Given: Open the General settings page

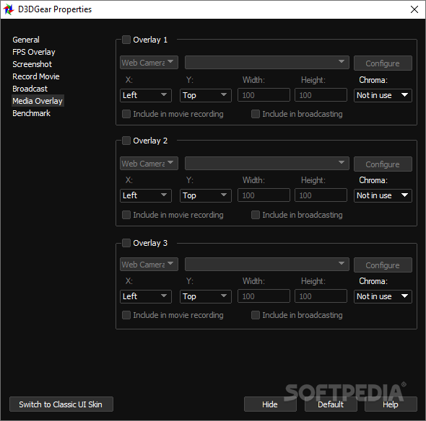Looking at the screenshot, I should [26, 40].
